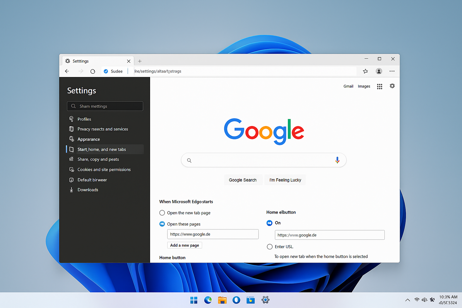Open the Windows Start menu
462x308 pixels.
click(194, 300)
